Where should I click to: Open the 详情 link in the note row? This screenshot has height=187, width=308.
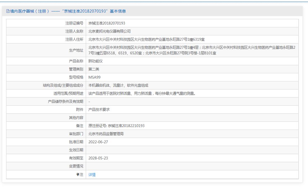pyautogui.click(x=92, y=175)
